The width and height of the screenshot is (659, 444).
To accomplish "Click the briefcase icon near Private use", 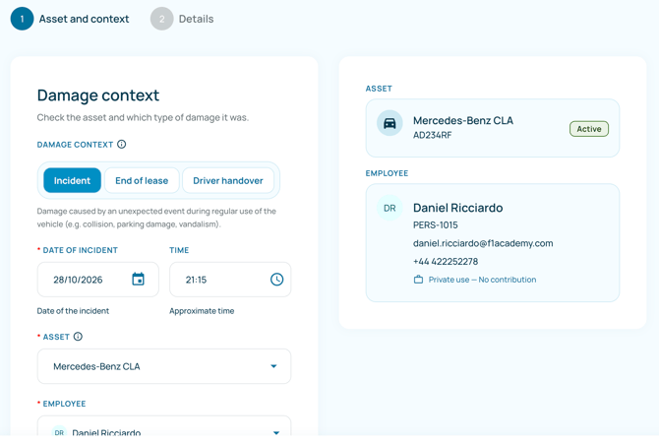I will coord(418,280).
